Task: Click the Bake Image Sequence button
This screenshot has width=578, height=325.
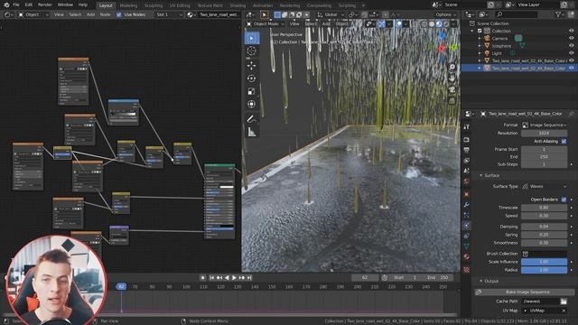Action: pyautogui.click(x=524, y=292)
